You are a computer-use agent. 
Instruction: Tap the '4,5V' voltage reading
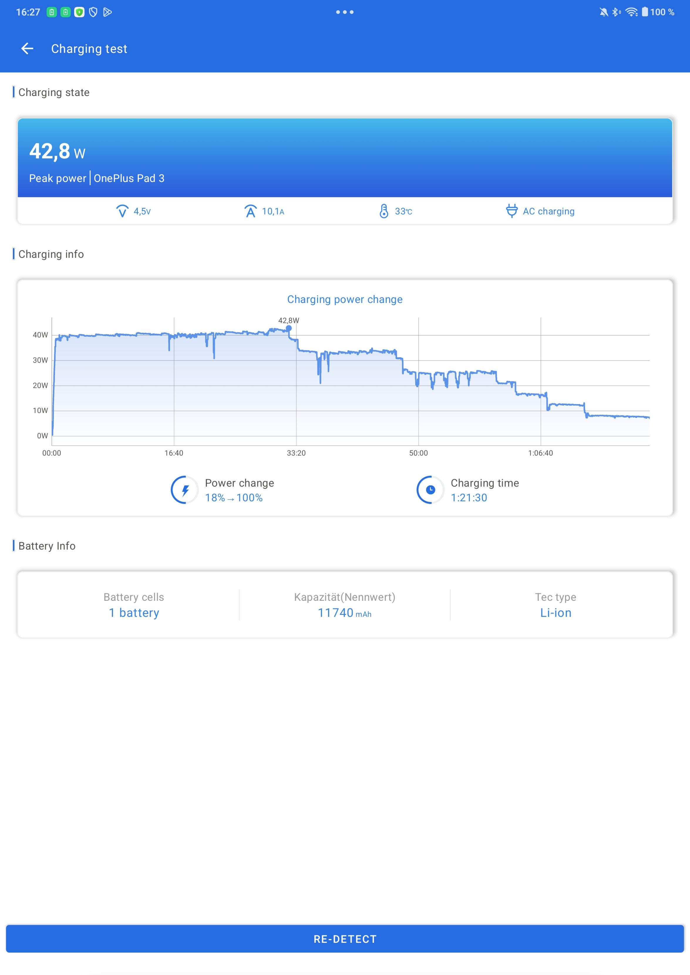[x=142, y=211]
